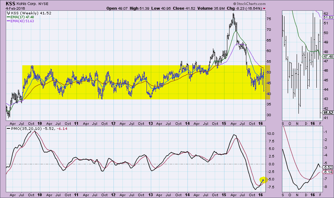This screenshot has width=334, height=198.
Task: Click the 35 label on main price axis
Action: click(269, 104)
